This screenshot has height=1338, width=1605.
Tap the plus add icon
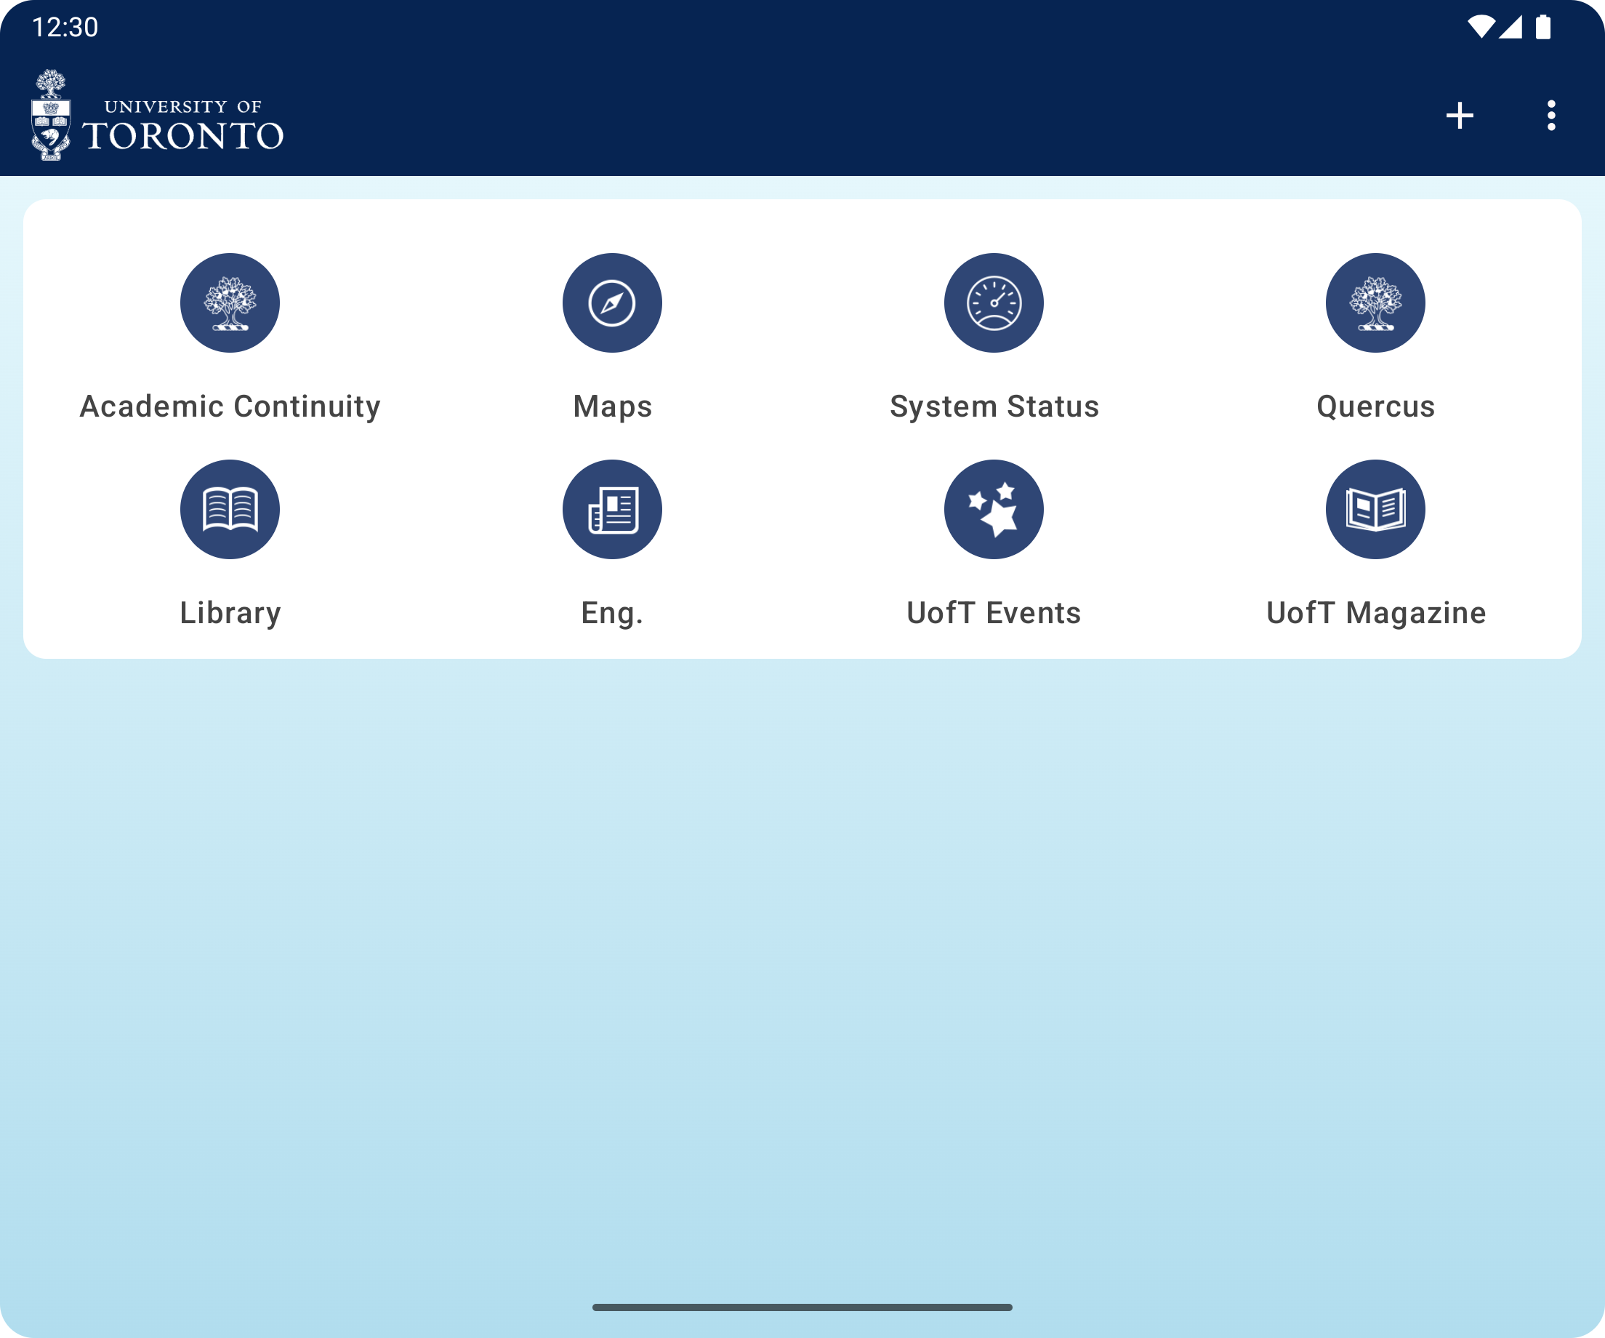click(1460, 116)
